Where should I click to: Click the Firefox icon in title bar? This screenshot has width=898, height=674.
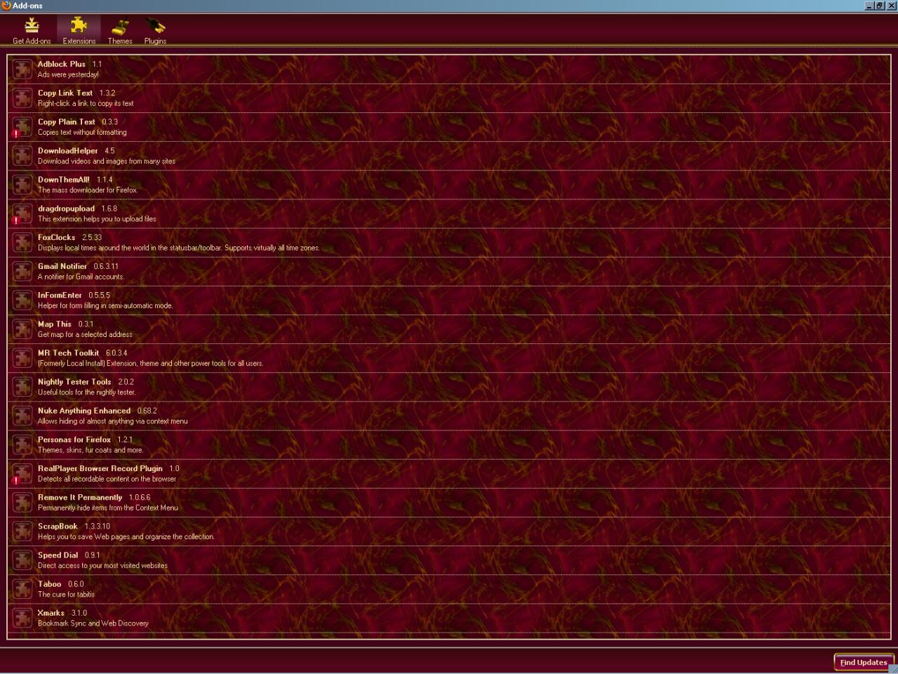pyautogui.click(x=6, y=6)
